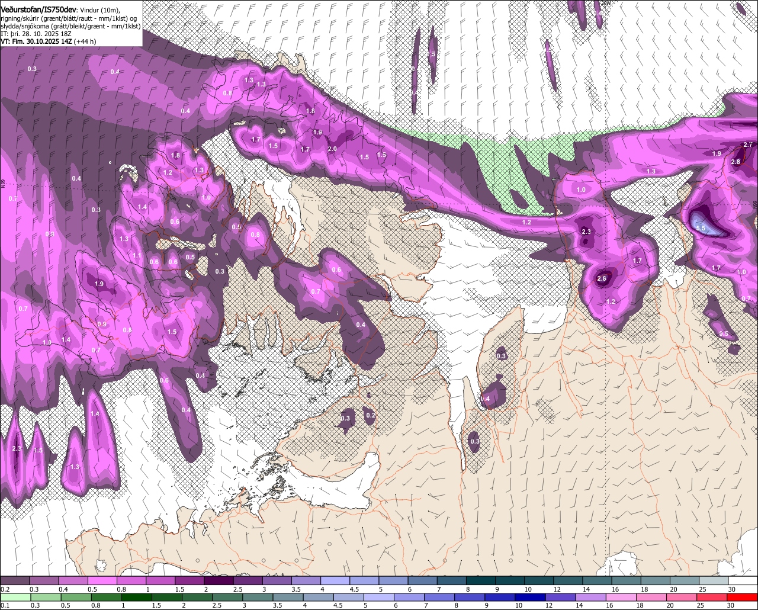Click the 5.5 precipitation maximum label on map

(699, 228)
